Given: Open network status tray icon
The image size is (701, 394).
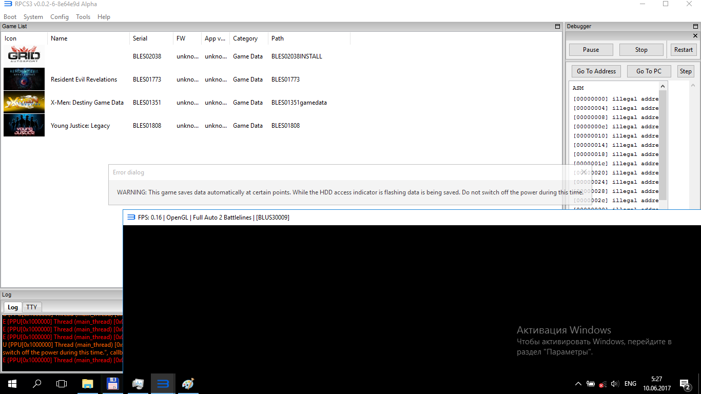Looking at the screenshot, I should point(603,384).
